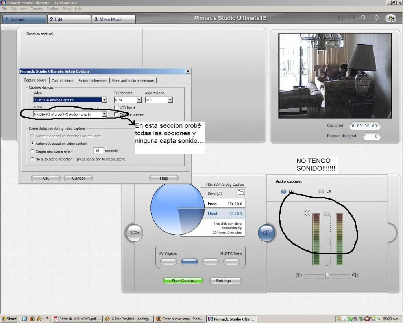Click left balance speaker icon
Image resolution: width=403 pixels, height=323 pixels.
[x=299, y=275]
